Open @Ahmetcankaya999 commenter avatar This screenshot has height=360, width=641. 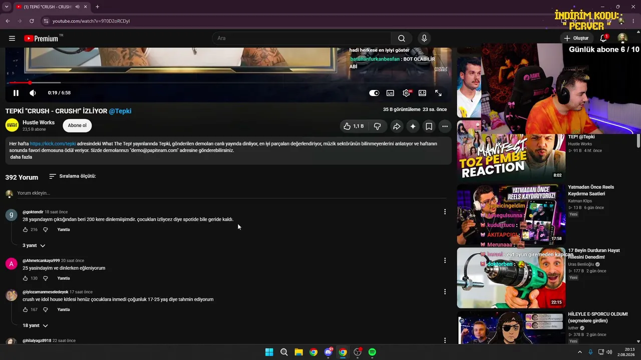click(x=11, y=263)
